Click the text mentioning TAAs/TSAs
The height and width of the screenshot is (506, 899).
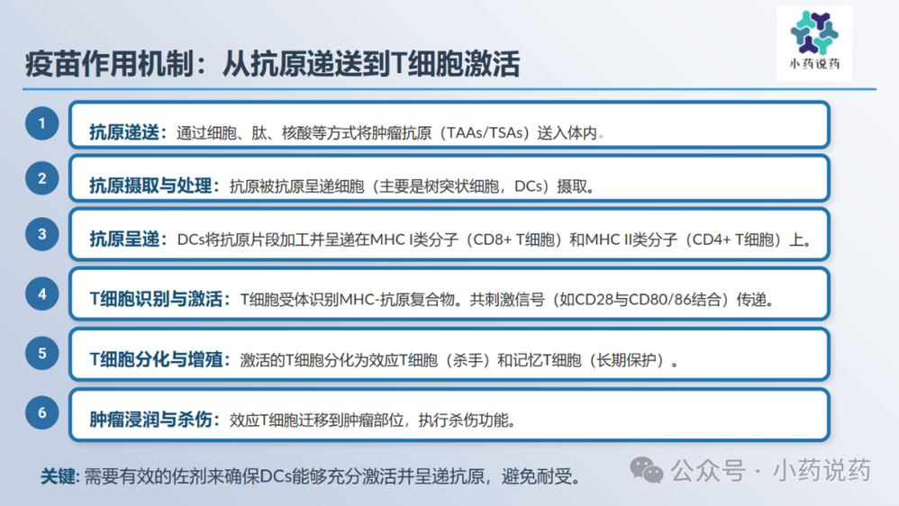point(390,133)
